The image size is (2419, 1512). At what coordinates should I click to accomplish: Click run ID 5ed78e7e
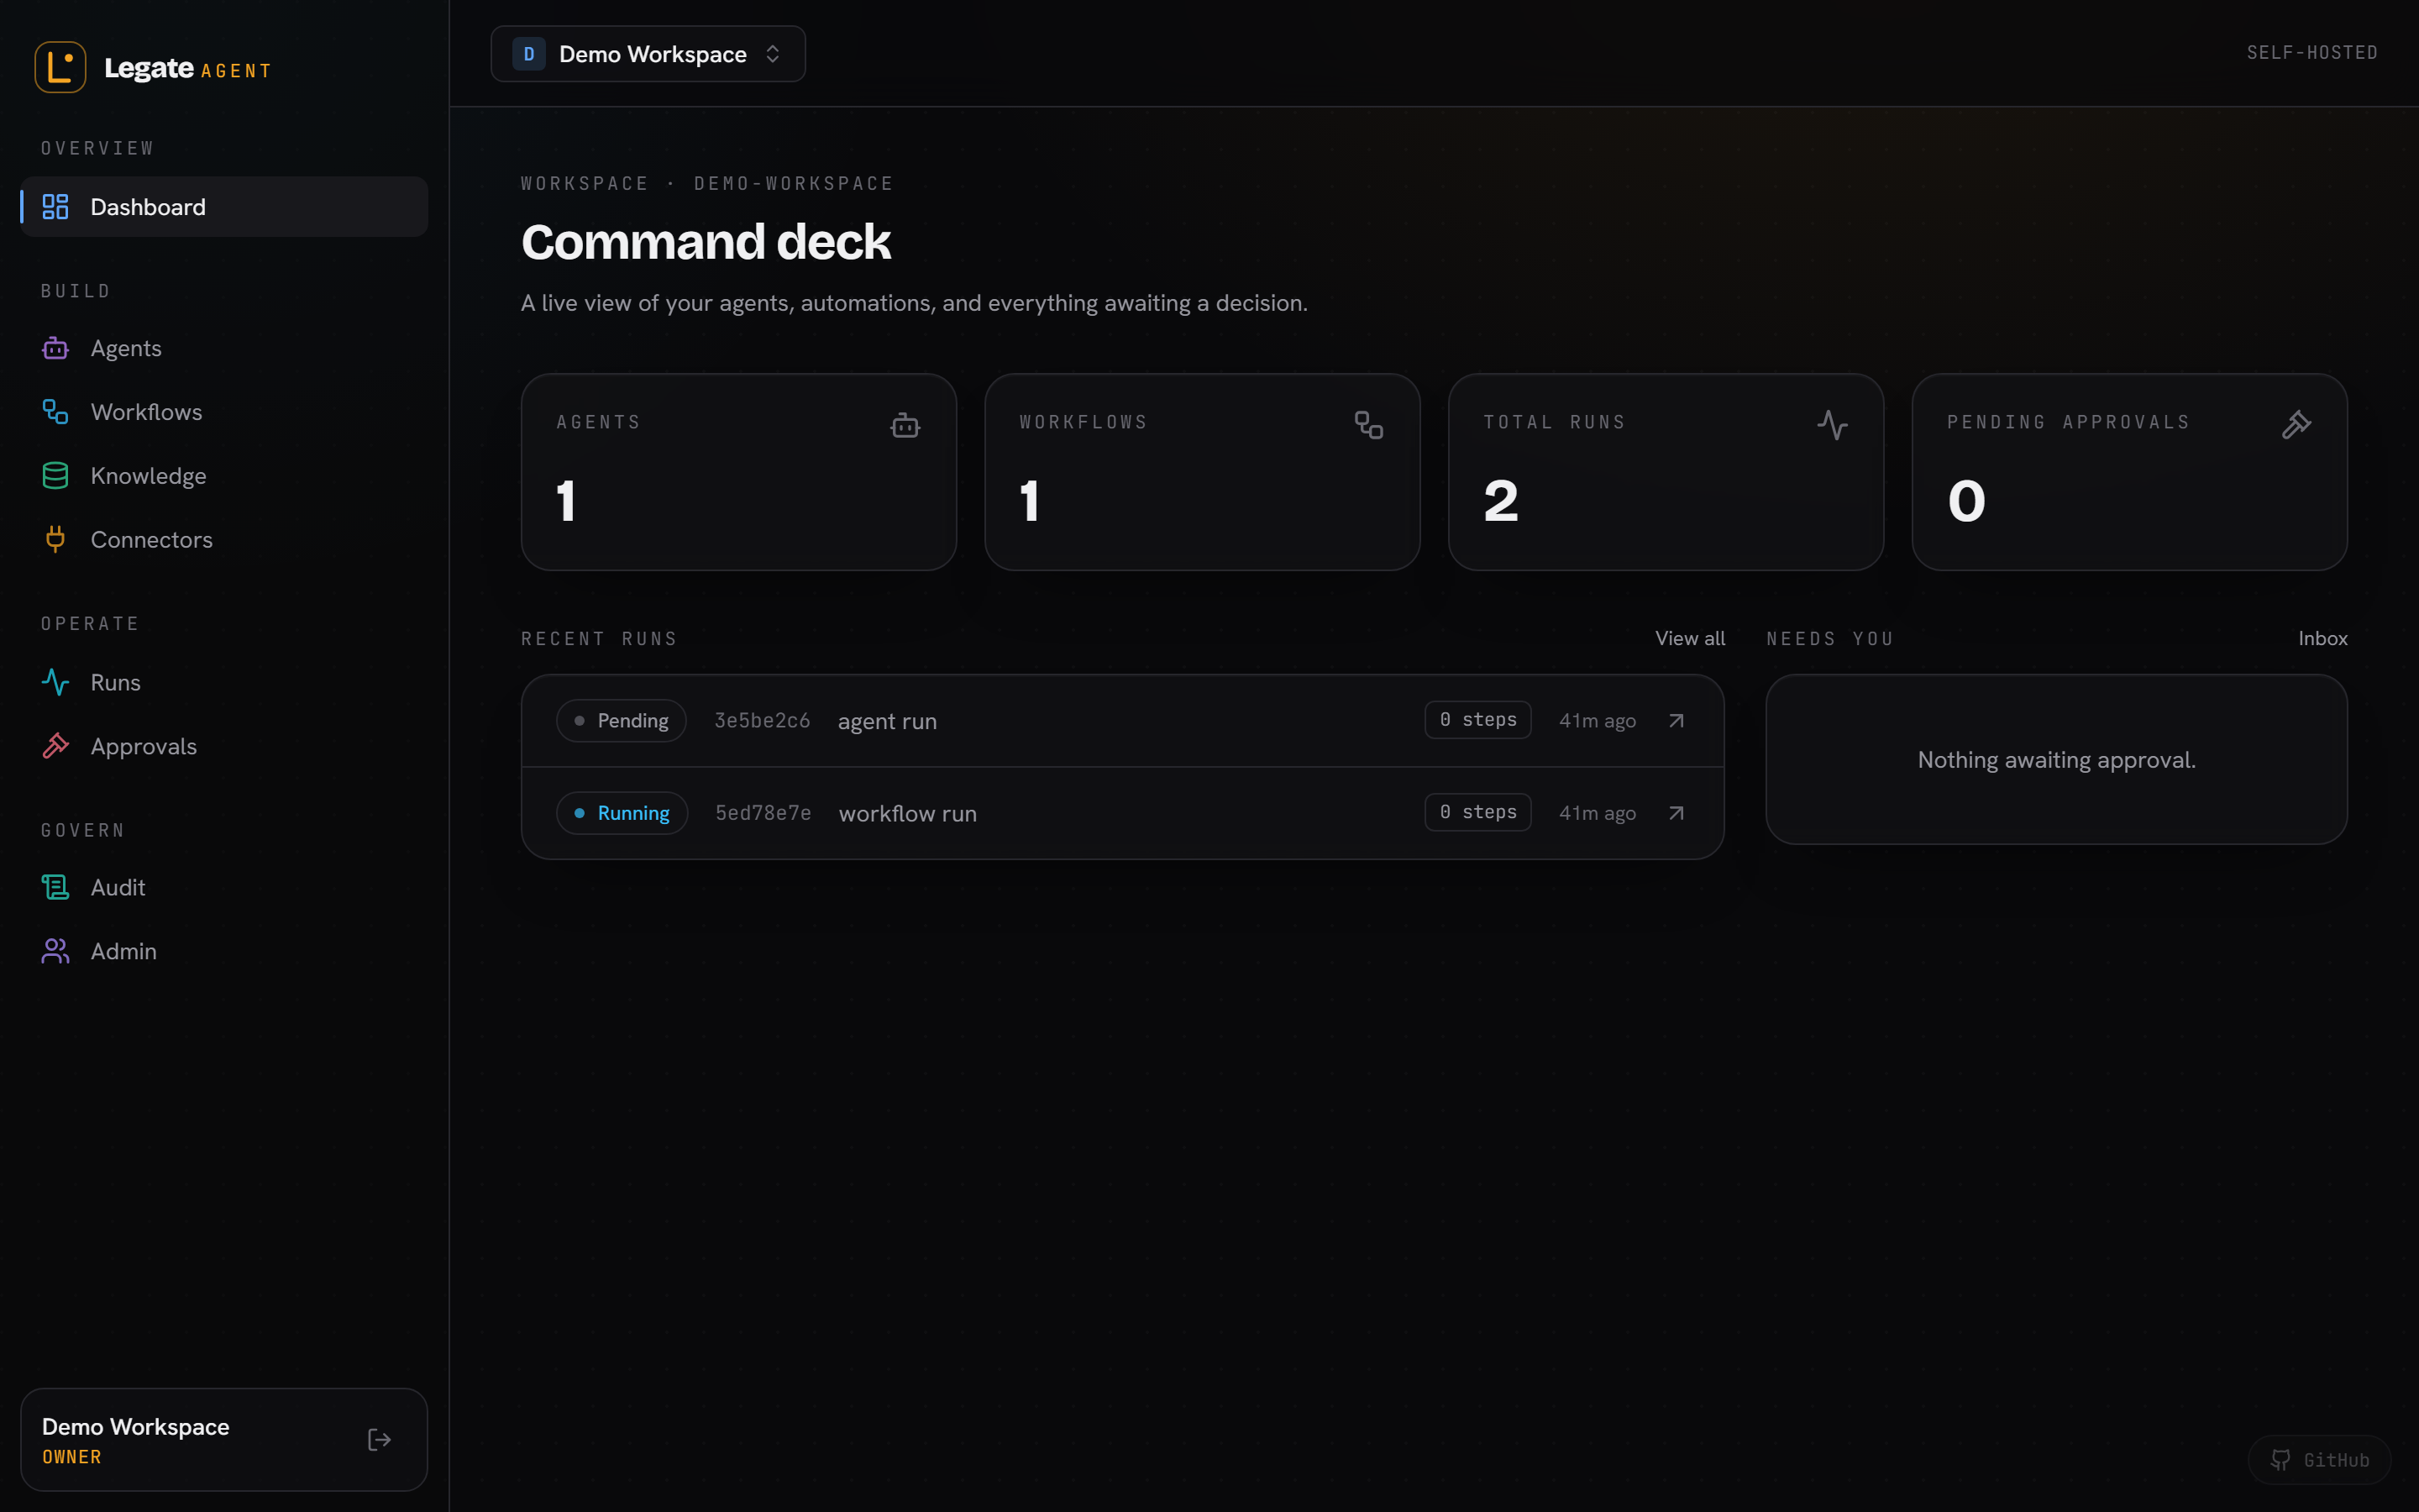tap(763, 813)
